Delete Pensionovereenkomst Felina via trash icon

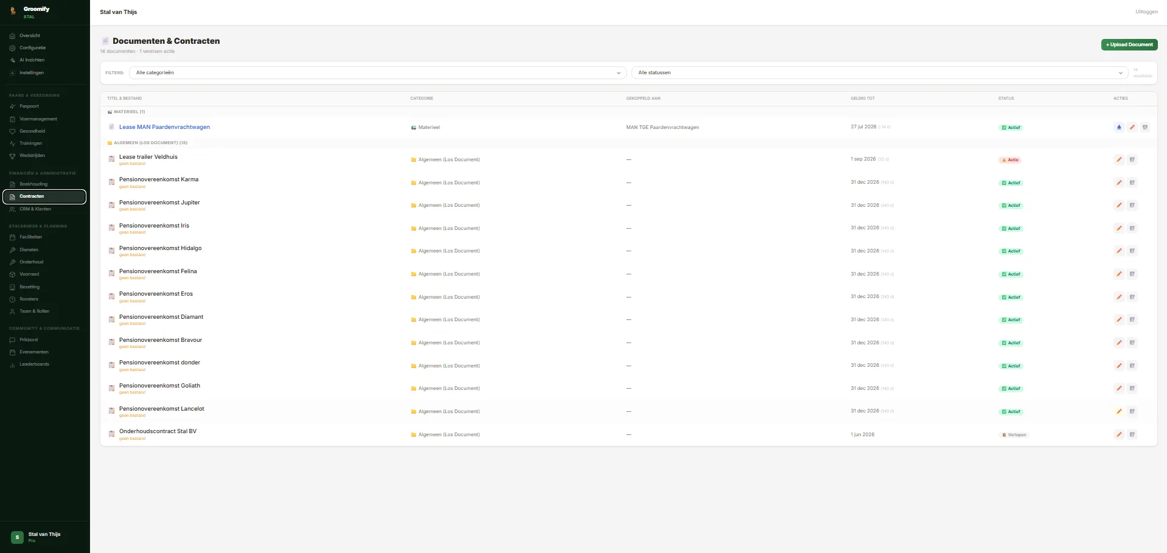point(1132,274)
